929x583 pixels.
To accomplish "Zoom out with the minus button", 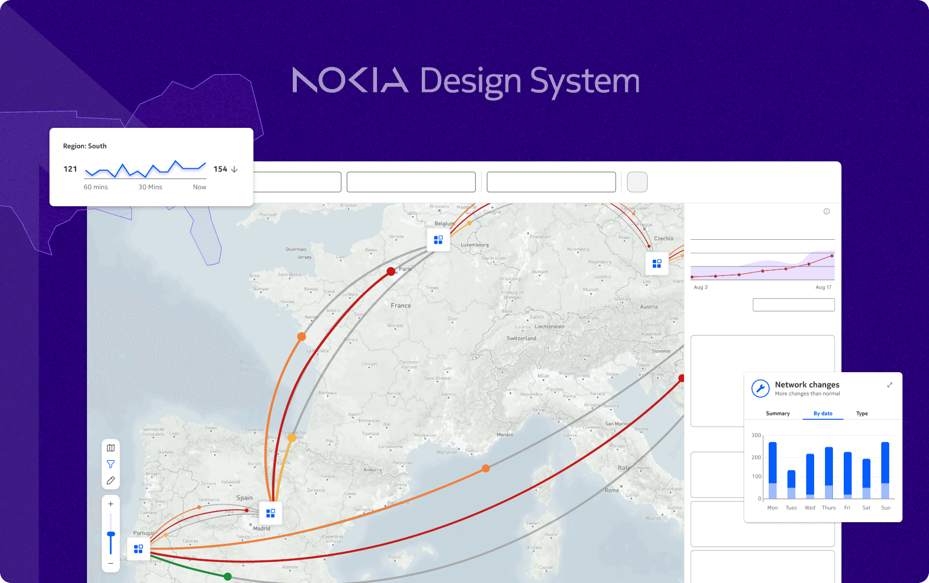I will (111, 564).
